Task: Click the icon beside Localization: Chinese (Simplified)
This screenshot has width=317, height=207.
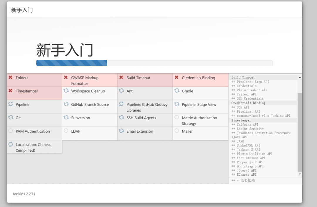Action: click(x=11, y=144)
